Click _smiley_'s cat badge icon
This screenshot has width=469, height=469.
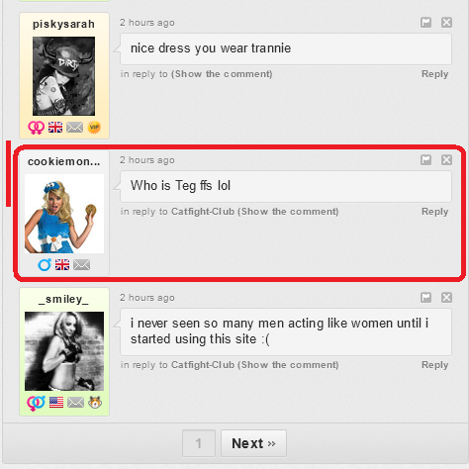coord(95,402)
